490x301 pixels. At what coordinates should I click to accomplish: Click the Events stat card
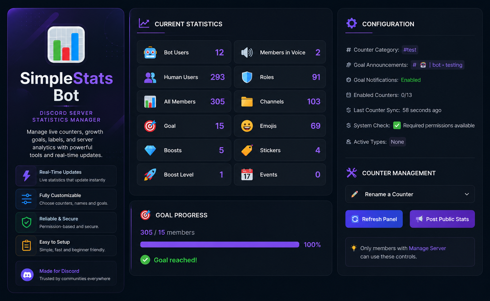click(280, 174)
